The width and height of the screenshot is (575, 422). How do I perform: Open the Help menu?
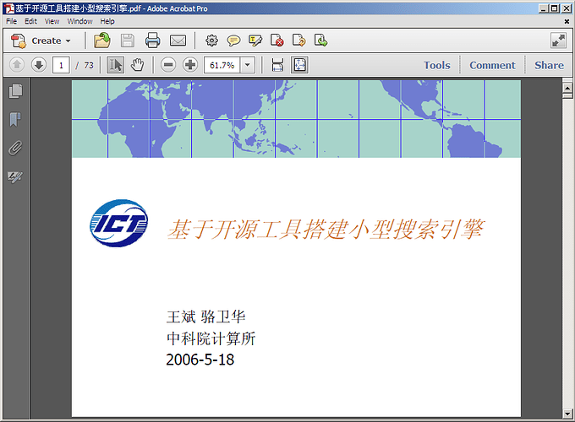coord(107,21)
